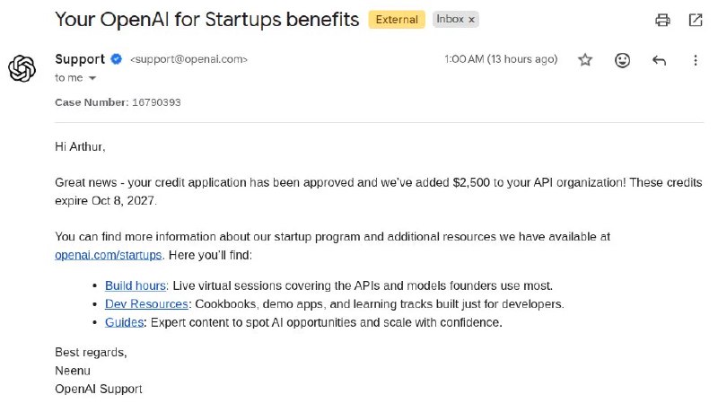Remove the Inbox label with its x
Viewport: 718px width, 412px height.
(472, 20)
